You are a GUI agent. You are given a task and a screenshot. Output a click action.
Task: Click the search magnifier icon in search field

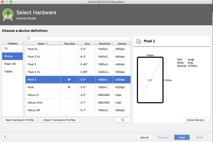(29, 38)
